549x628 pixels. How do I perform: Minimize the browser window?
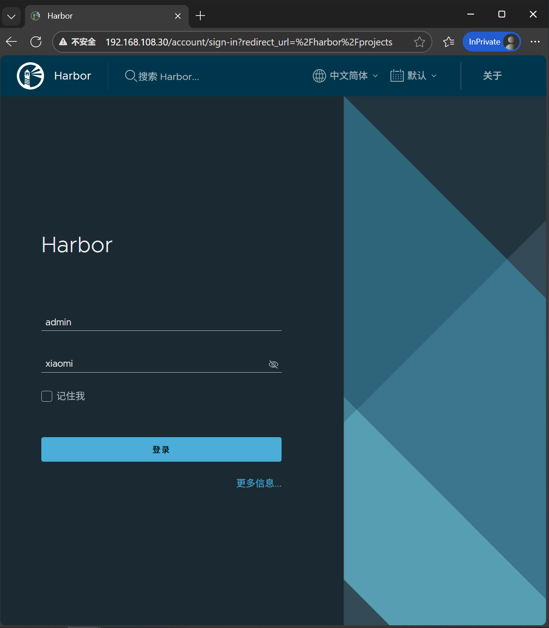[471, 15]
